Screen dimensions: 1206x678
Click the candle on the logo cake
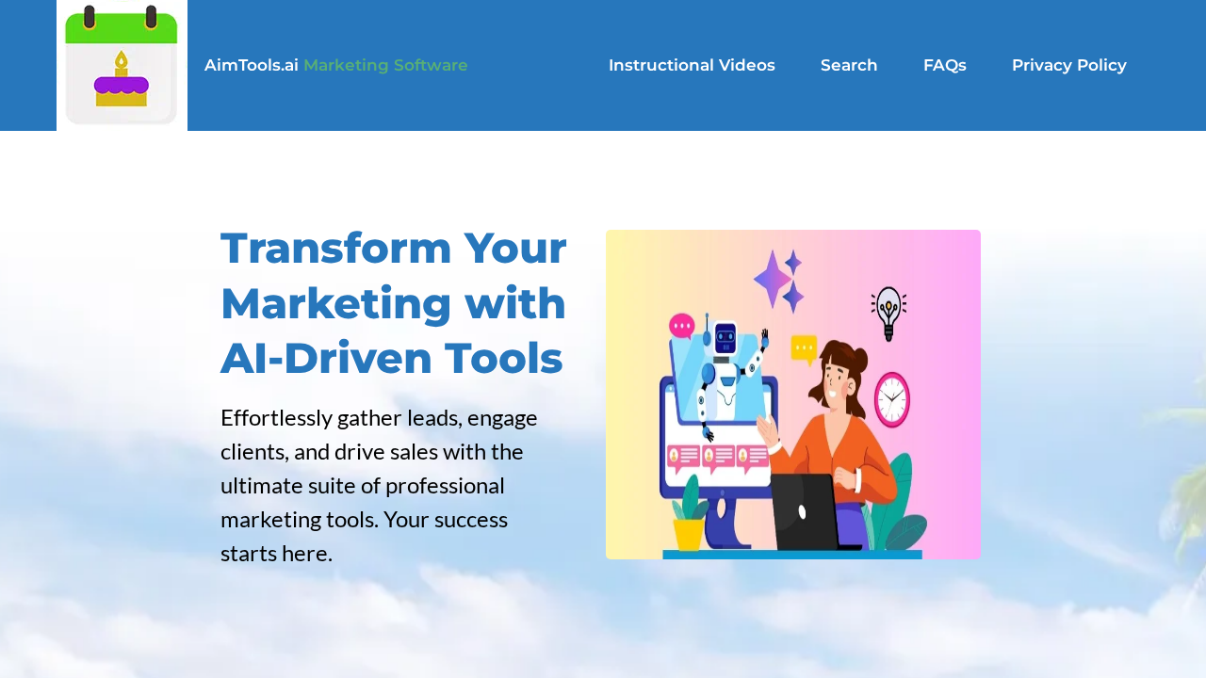[x=121, y=62]
